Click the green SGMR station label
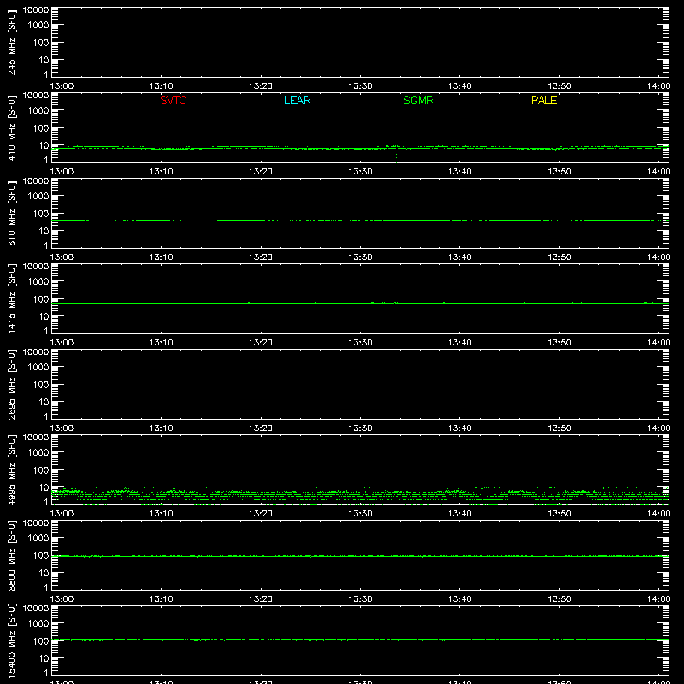This screenshot has height=684, width=684. pos(418,100)
